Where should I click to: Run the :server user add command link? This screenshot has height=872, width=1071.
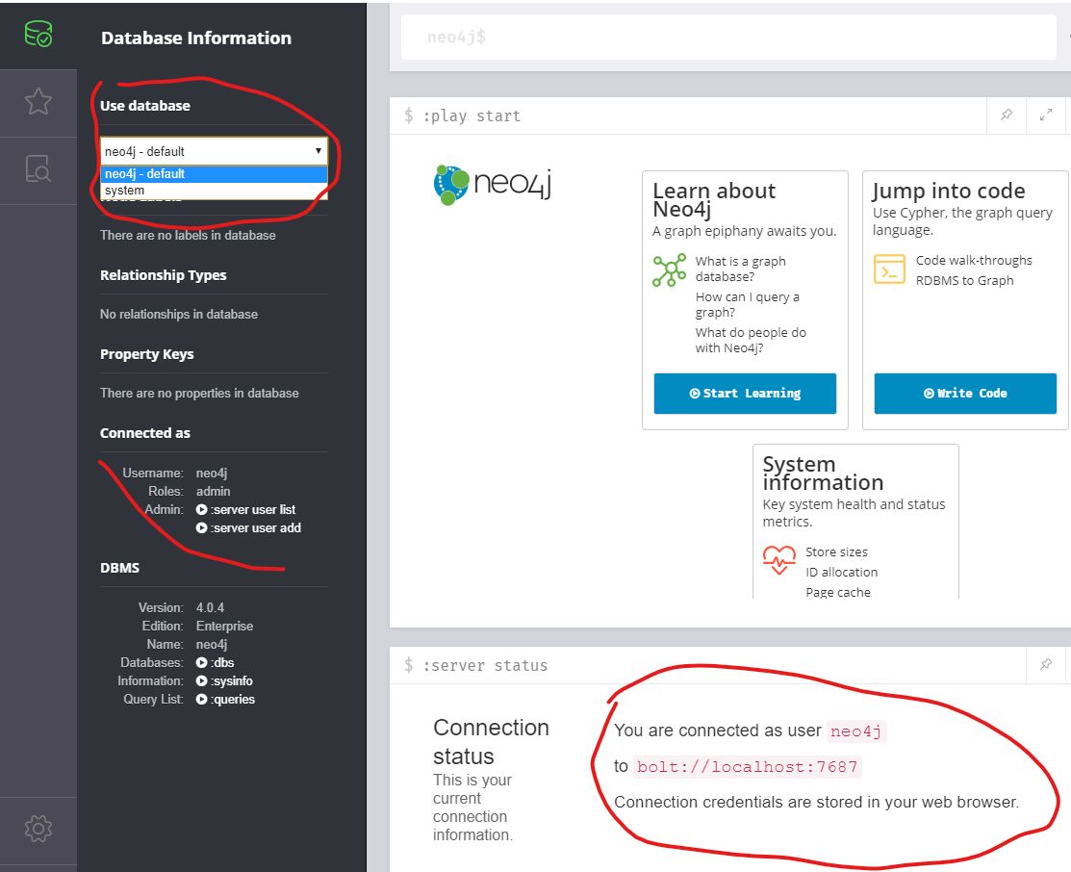point(256,527)
